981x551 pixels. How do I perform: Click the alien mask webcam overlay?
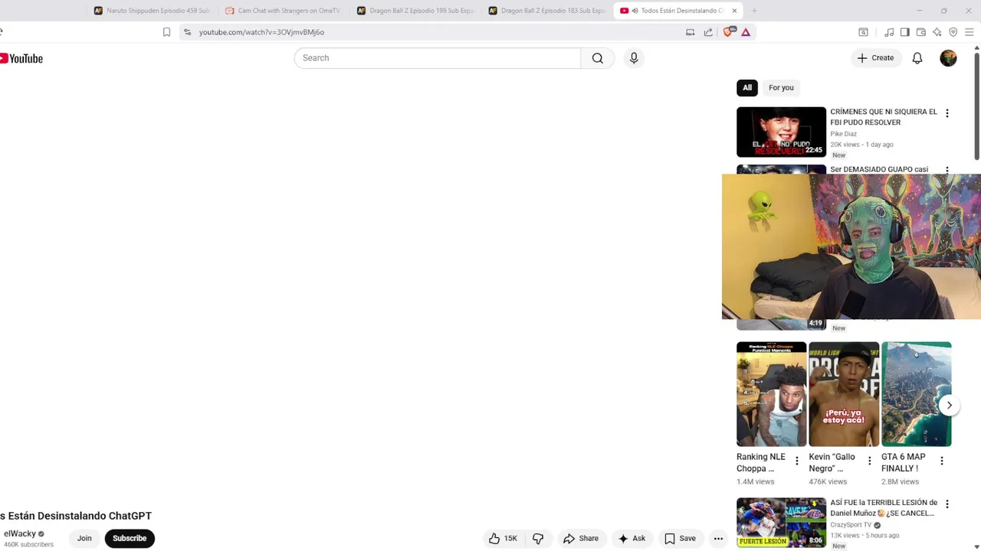851,246
